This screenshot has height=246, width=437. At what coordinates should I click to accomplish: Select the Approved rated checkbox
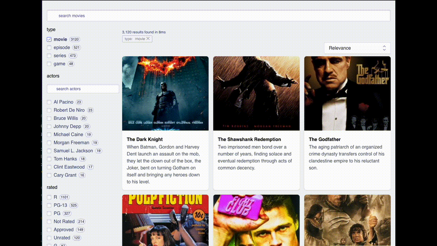(49, 230)
